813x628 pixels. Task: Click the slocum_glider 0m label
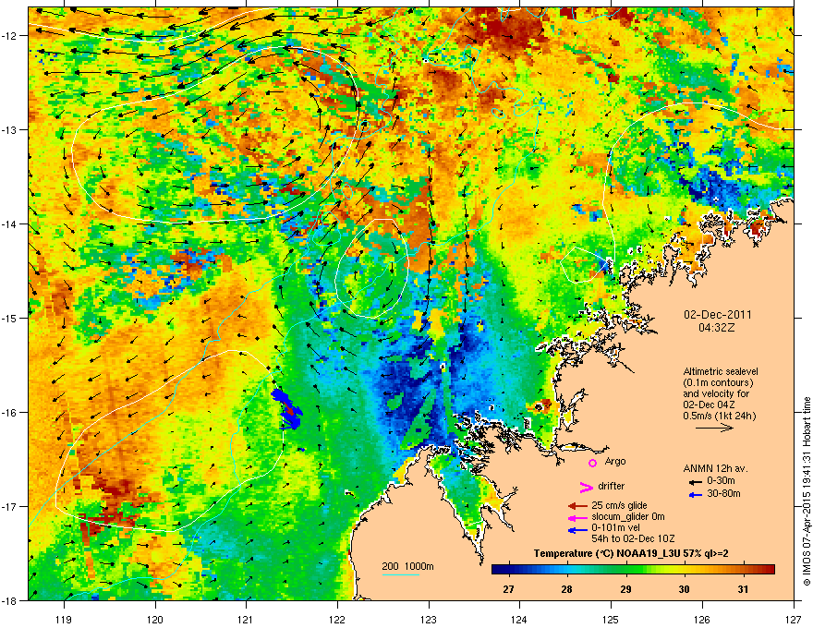click(628, 516)
